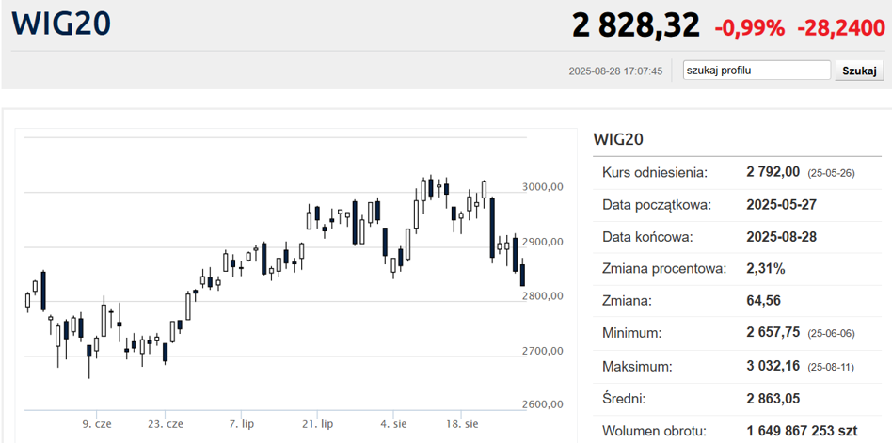Click the Data końcowa date 2025-08-28
This screenshot has width=892, height=443.
pyautogui.click(x=781, y=236)
